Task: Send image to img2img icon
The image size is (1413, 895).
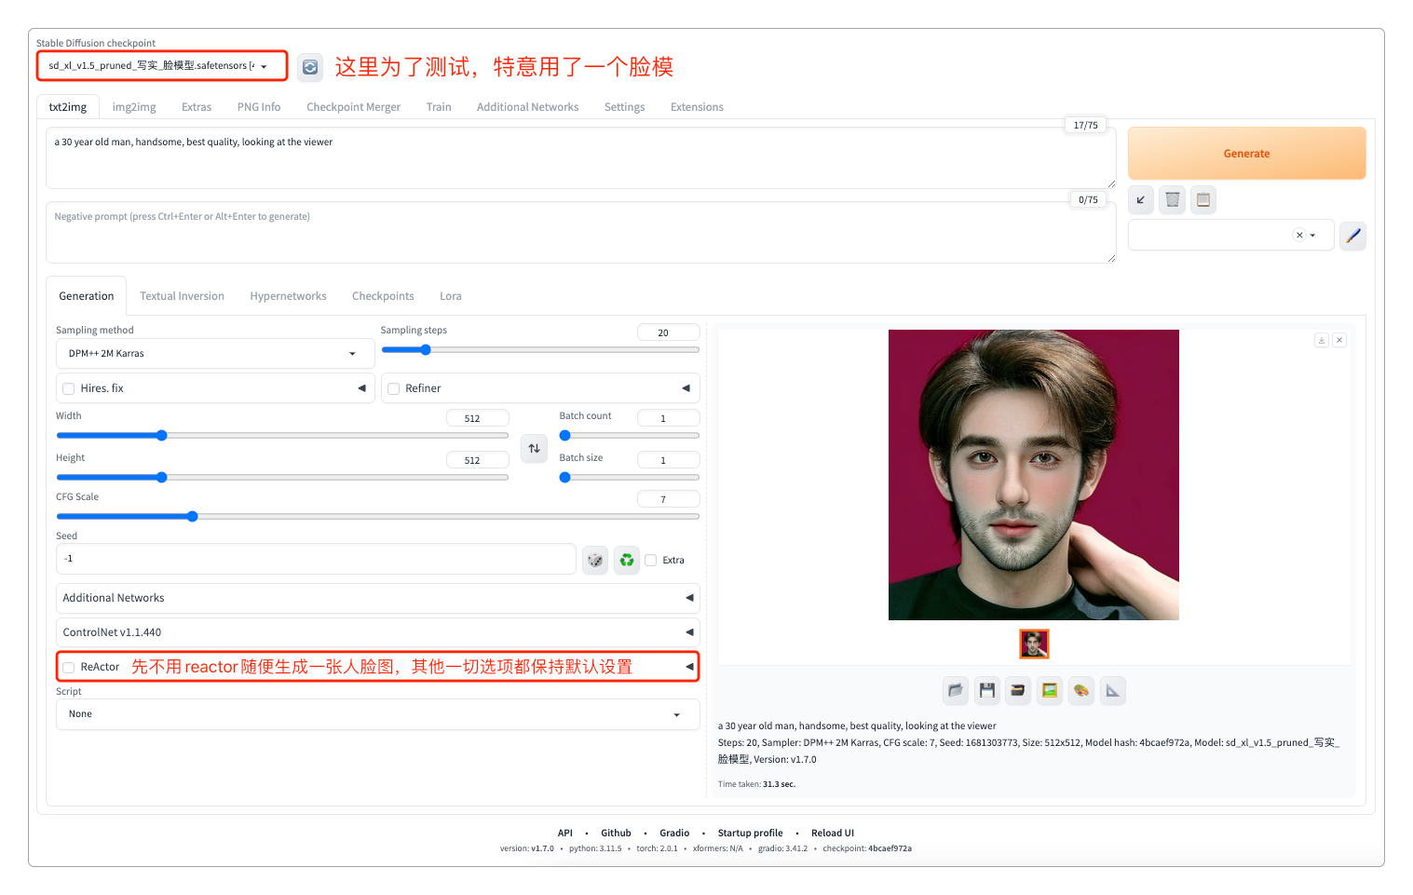Action: pos(1050,690)
